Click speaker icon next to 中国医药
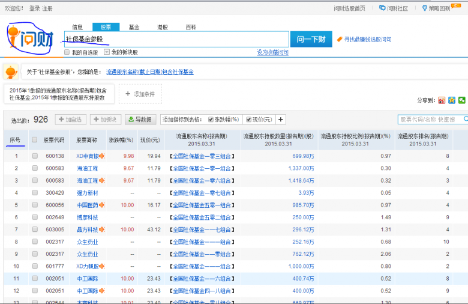 tap(102, 205)
